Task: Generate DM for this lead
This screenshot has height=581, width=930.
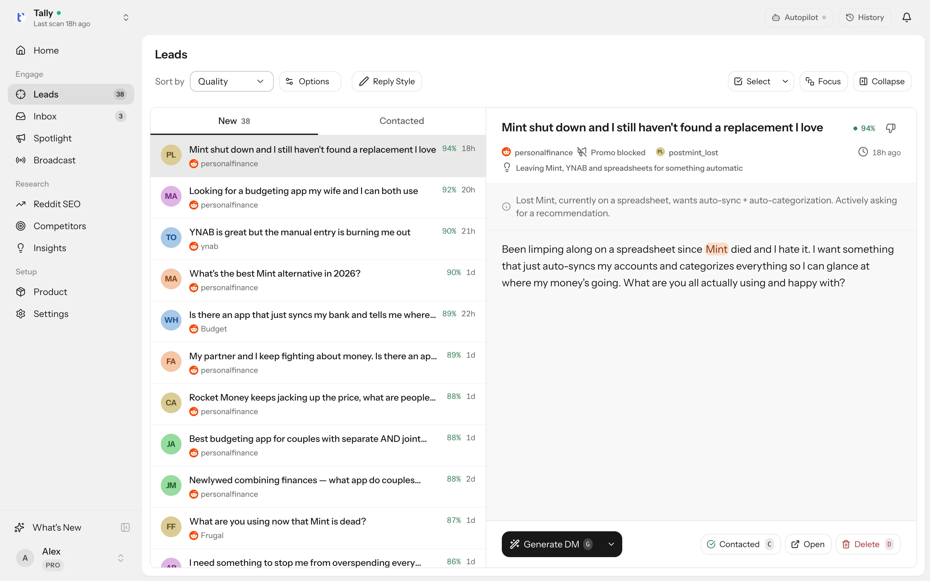Action: pos(552,544)
